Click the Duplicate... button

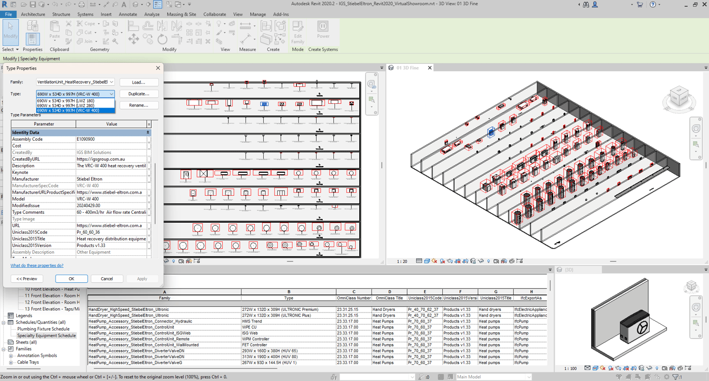139,94
